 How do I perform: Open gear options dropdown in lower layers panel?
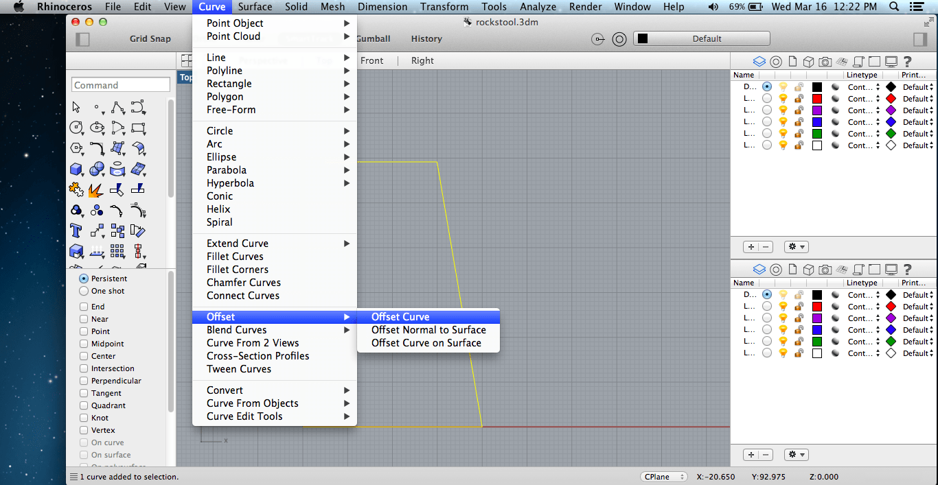point(797,455)
